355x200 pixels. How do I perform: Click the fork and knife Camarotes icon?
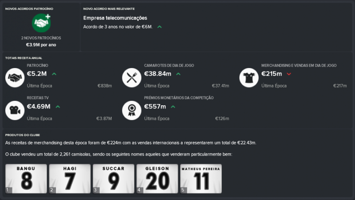coord(131,78)
